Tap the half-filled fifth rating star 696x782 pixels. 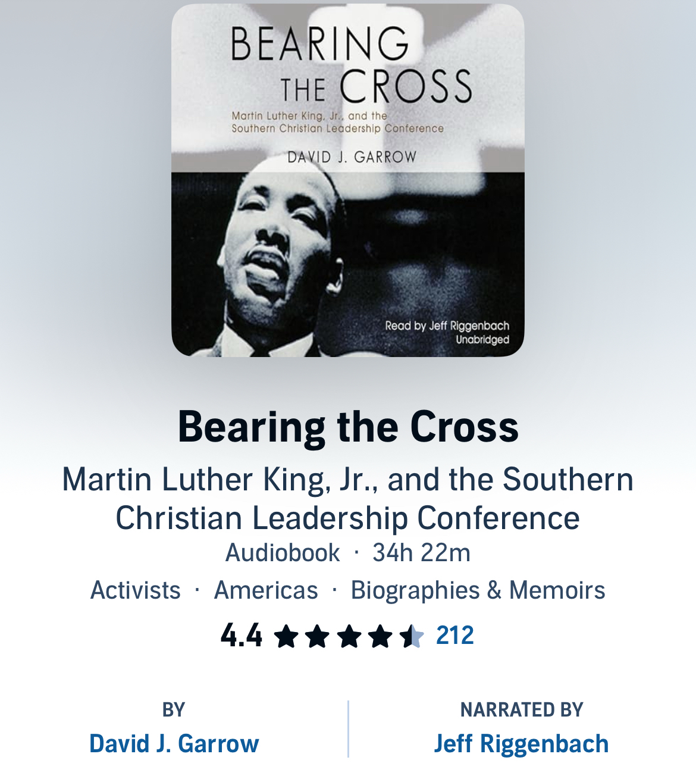411,636
